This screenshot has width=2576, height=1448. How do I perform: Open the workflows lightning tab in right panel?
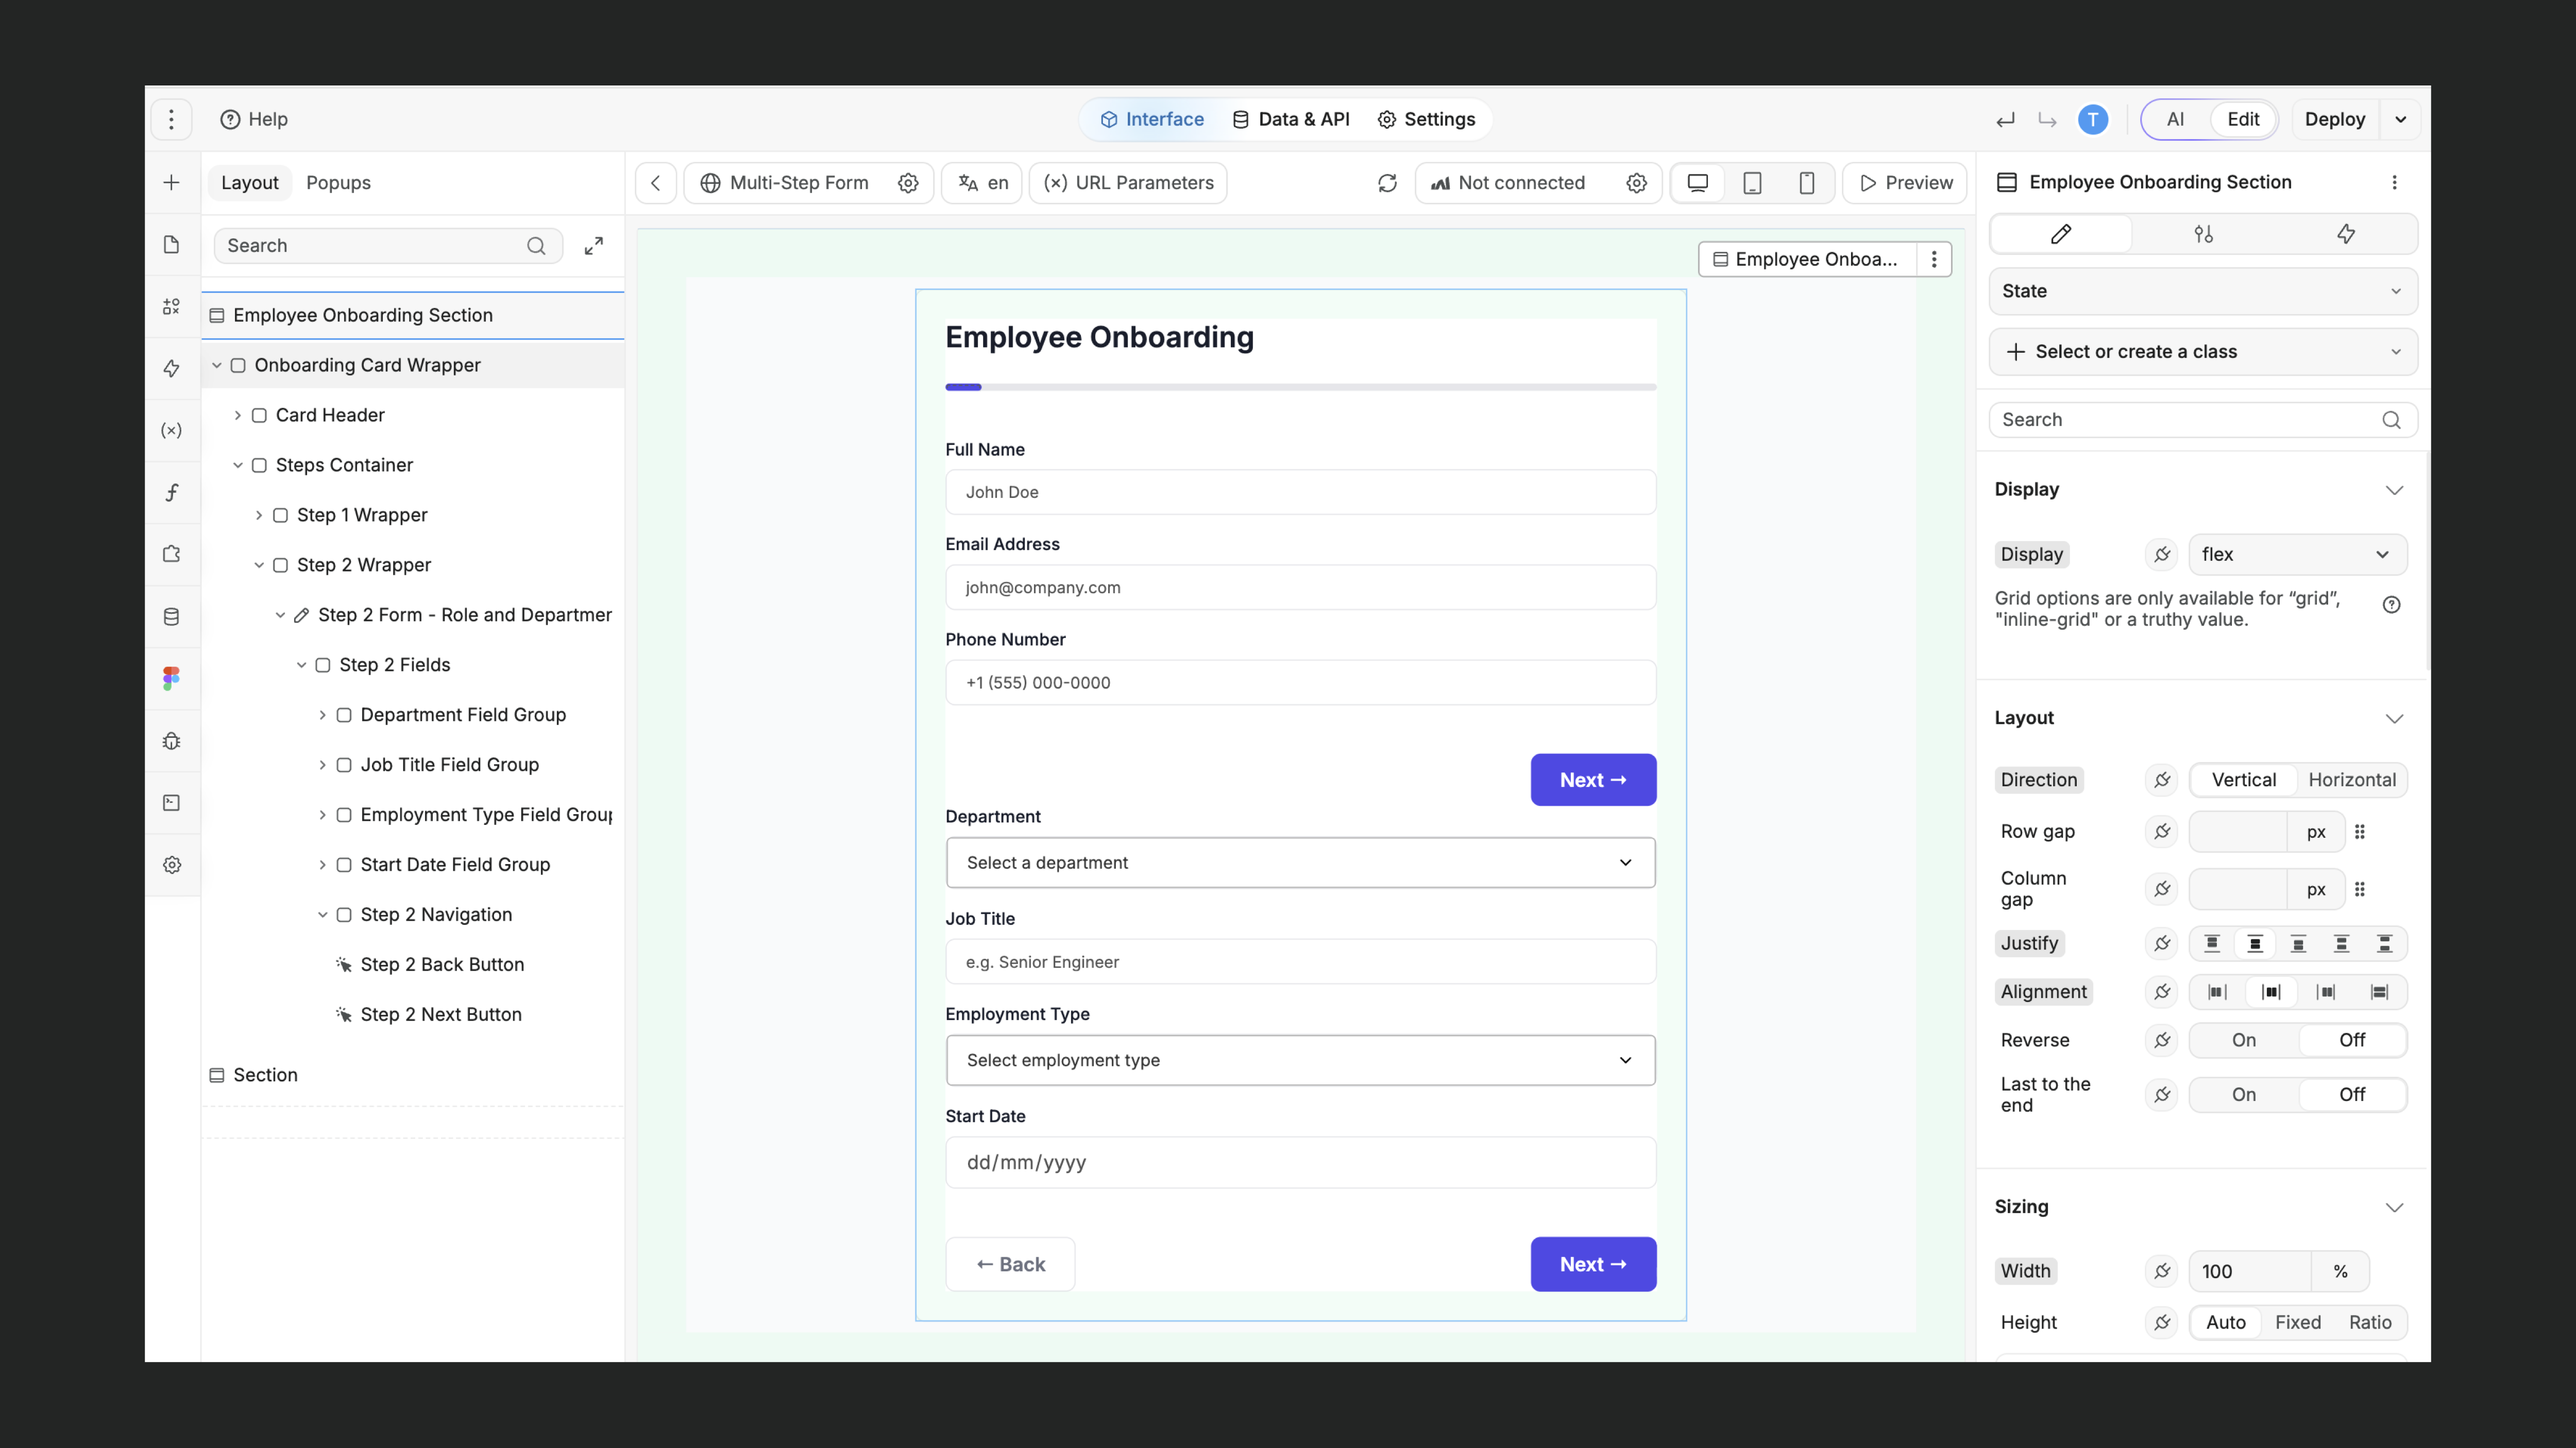[2345, 234]
